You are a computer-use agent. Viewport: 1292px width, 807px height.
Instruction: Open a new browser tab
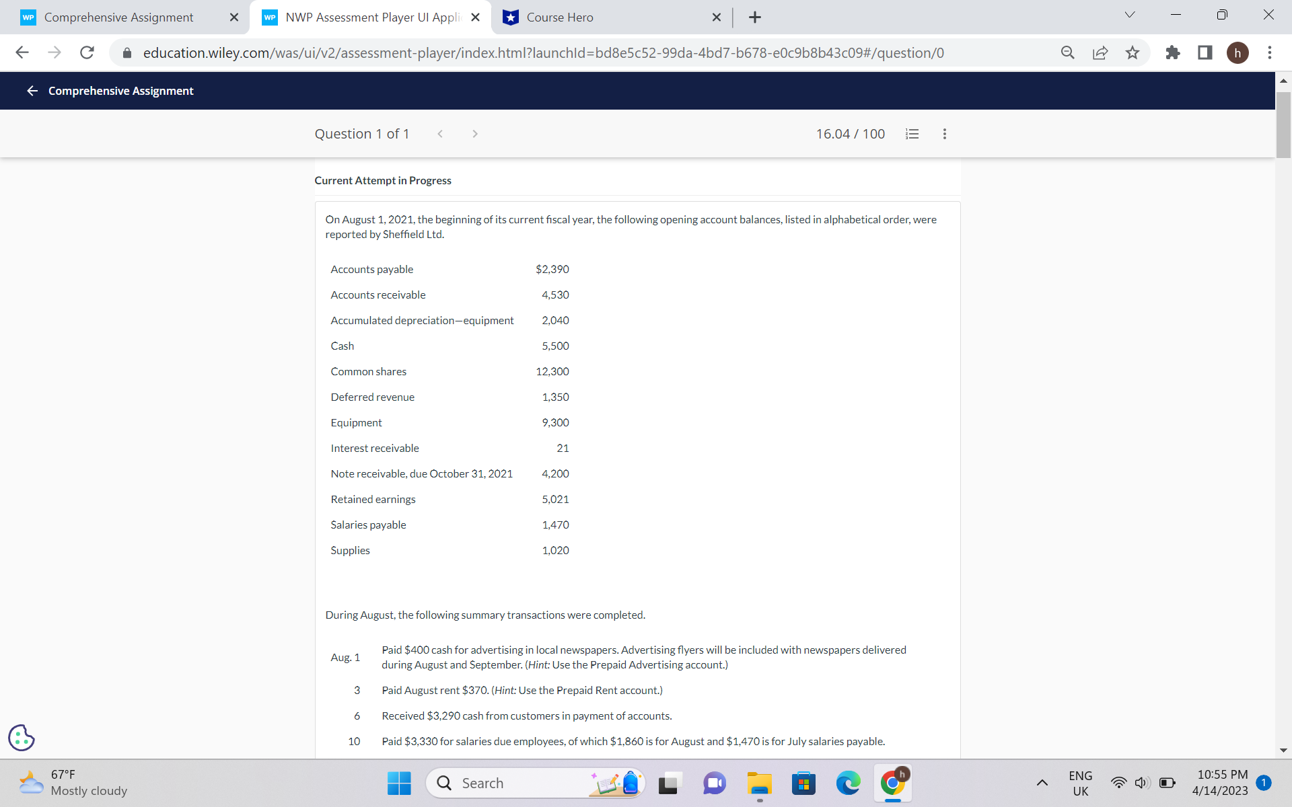(x=754, y=17)
